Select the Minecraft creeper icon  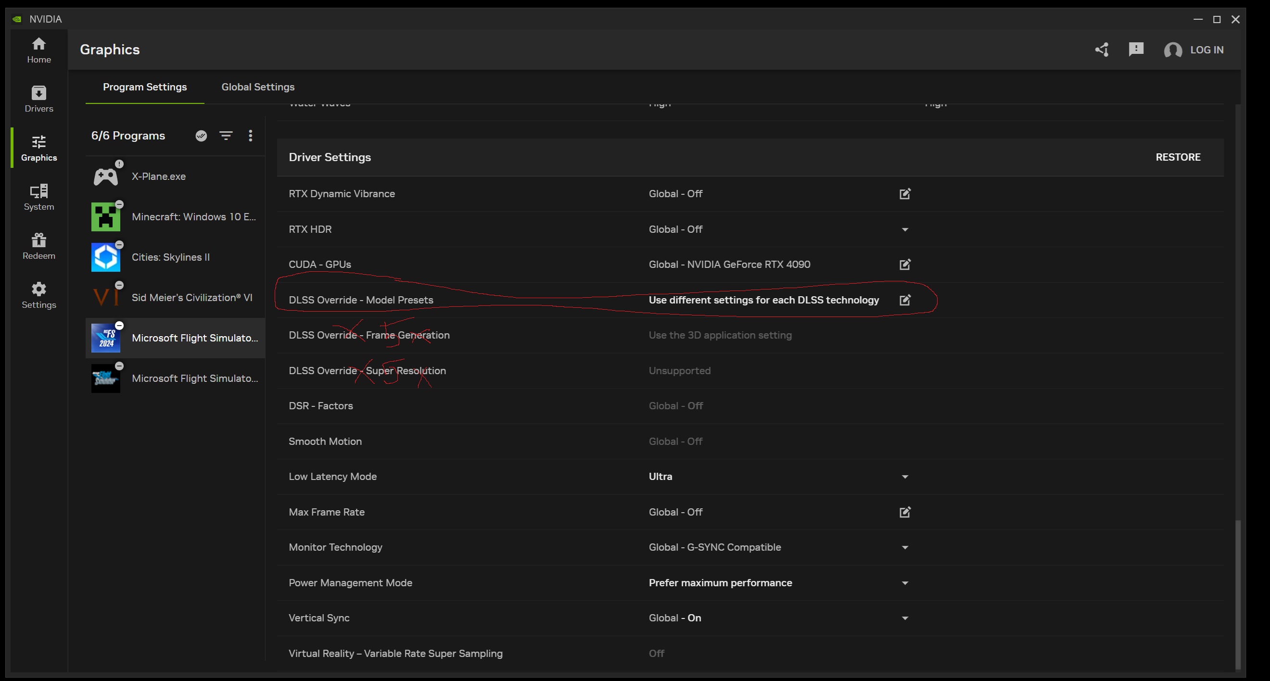pos(105,217)
